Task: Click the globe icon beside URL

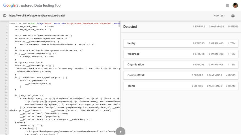Action: click(x=5, y=16)
